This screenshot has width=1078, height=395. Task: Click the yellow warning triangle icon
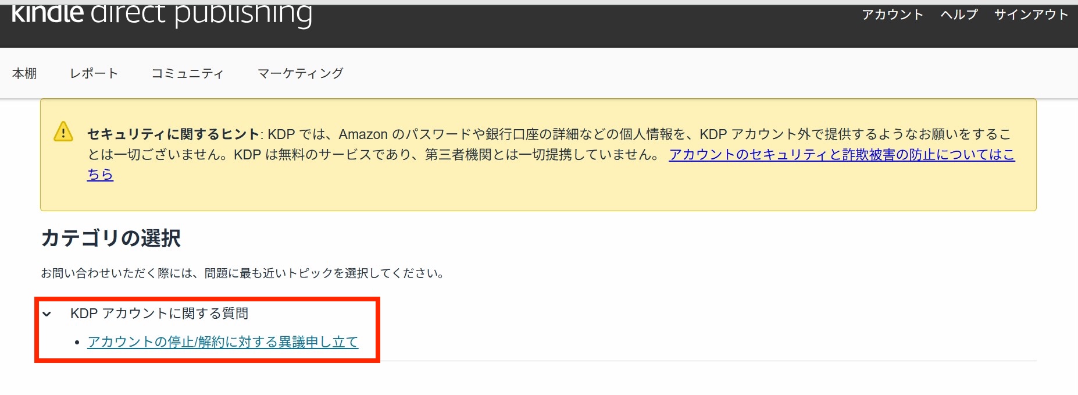[x=63, y=132]
